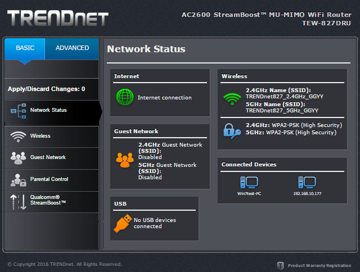Click SSID TRENDnet827_5GHz_GGYY
The height and width of the screenshot is (272, 360).
(282, 111)
